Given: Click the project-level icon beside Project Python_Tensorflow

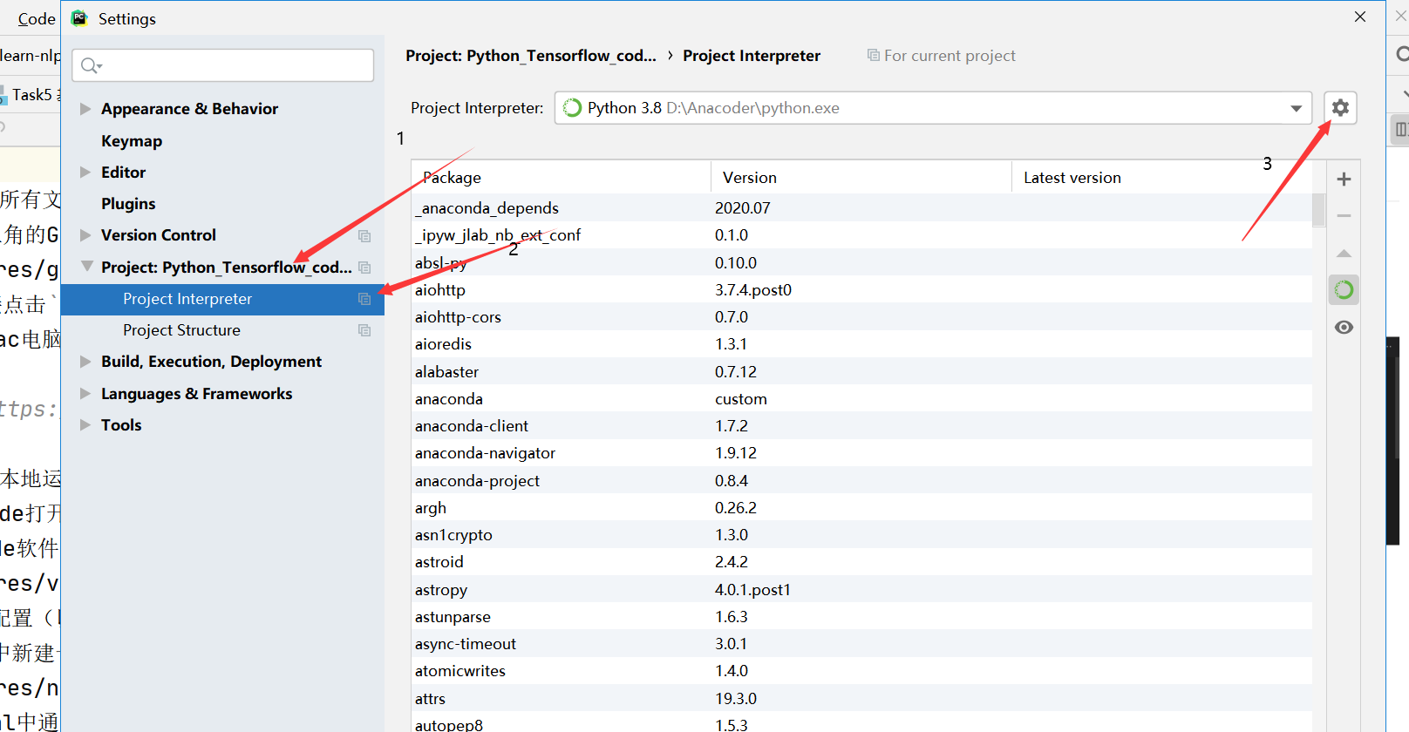Looking at the screenshot, I should (364, 268).
